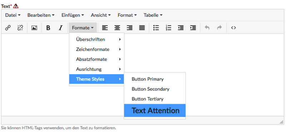Expand the Überschriften submenu
The width and height of the screenshot is (286, 132).
(x=97, y=39)
